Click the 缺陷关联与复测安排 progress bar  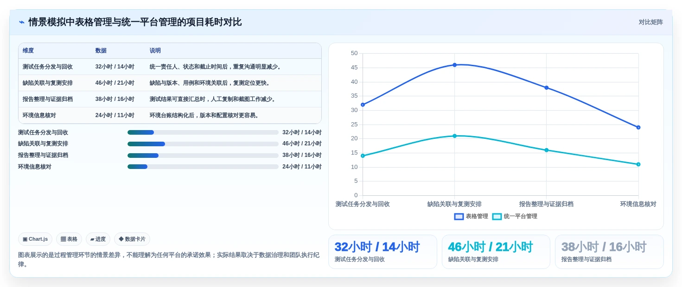click(203, 144)
